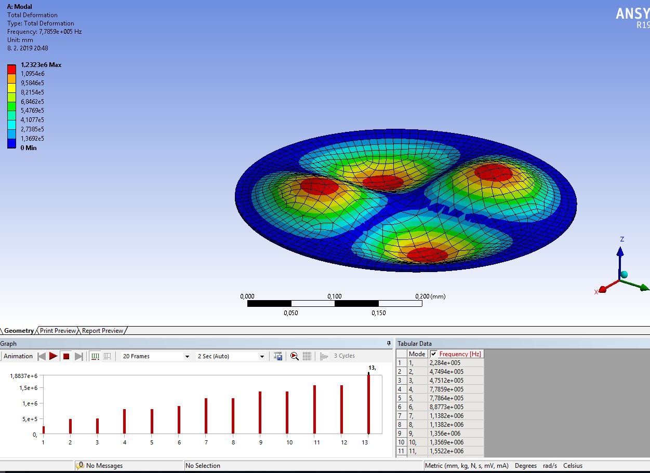Click row header 8 in Tabular Data

click(401, 425)
